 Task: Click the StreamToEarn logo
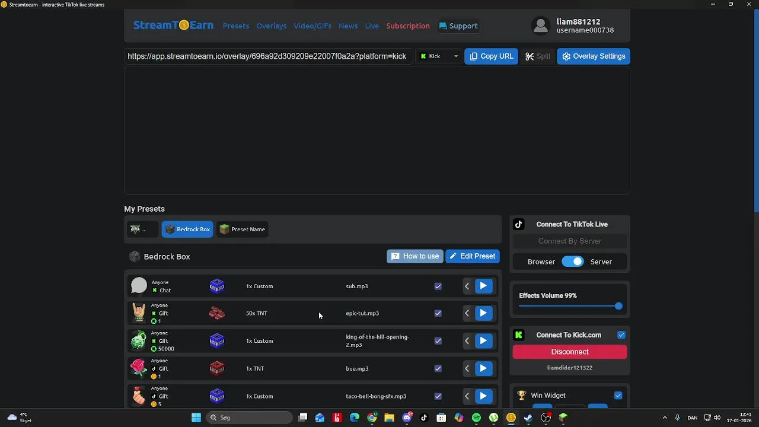(x=173, y=26)
